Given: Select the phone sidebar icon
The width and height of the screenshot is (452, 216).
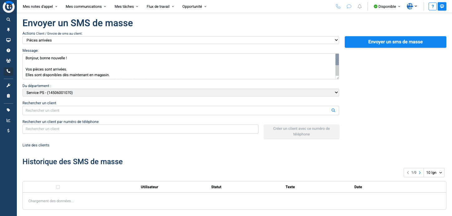Looking at the screenshot, I should click(8, 71).
